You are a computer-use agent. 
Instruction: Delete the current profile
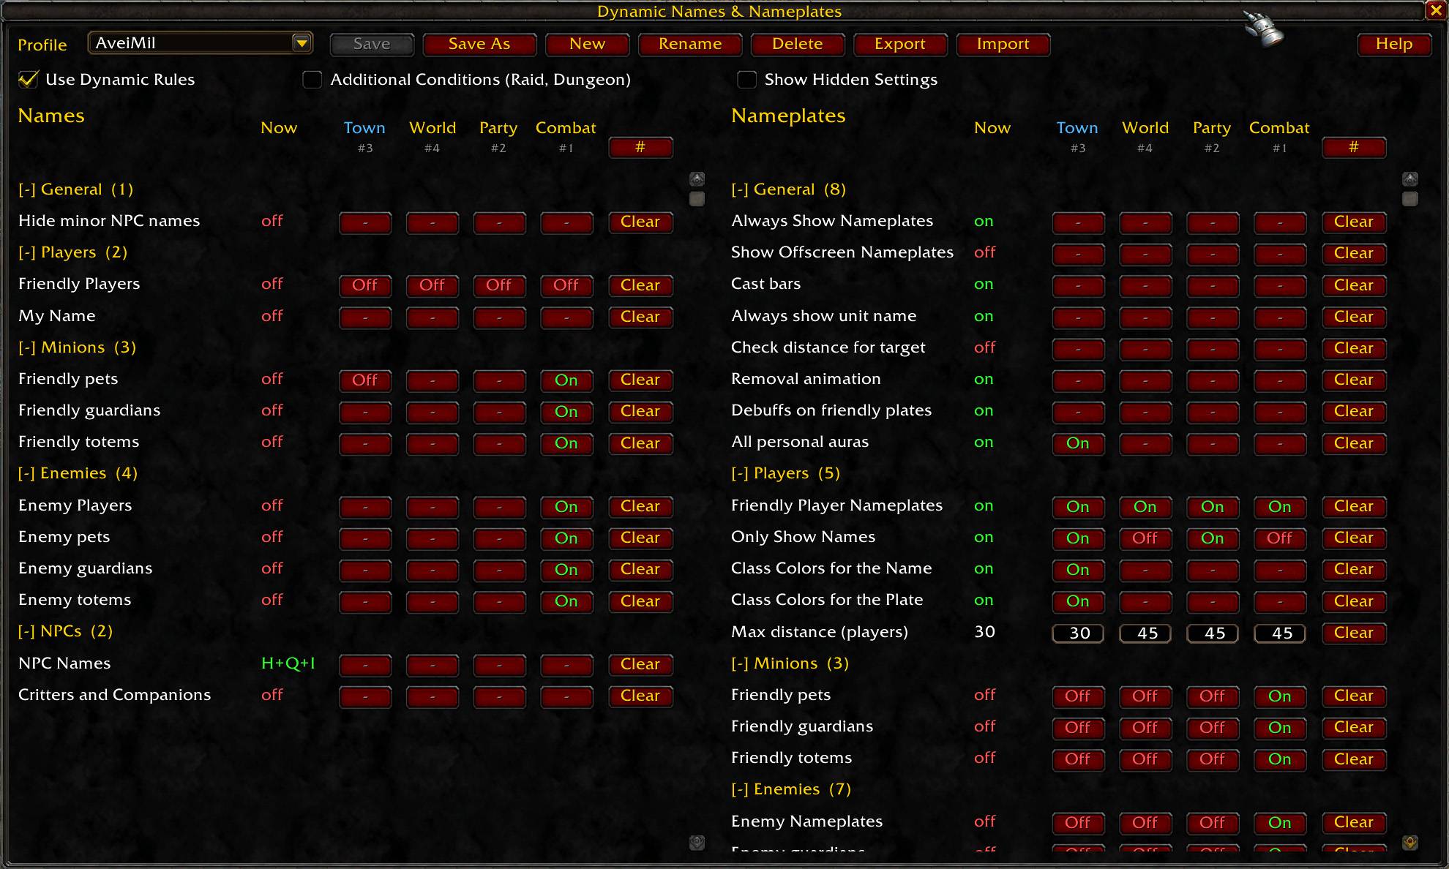798,44
